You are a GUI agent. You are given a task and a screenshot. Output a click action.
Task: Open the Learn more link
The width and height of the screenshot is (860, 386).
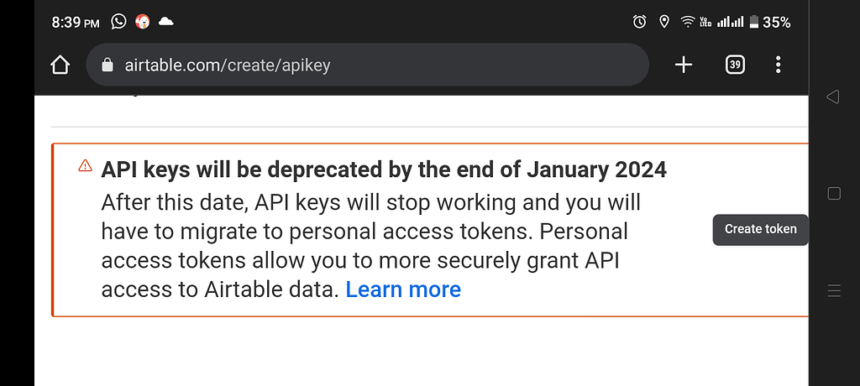[x=403, y=289]
